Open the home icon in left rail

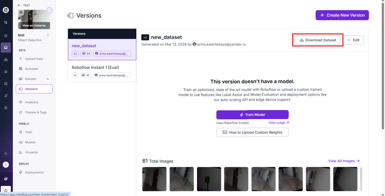point(6,35)
